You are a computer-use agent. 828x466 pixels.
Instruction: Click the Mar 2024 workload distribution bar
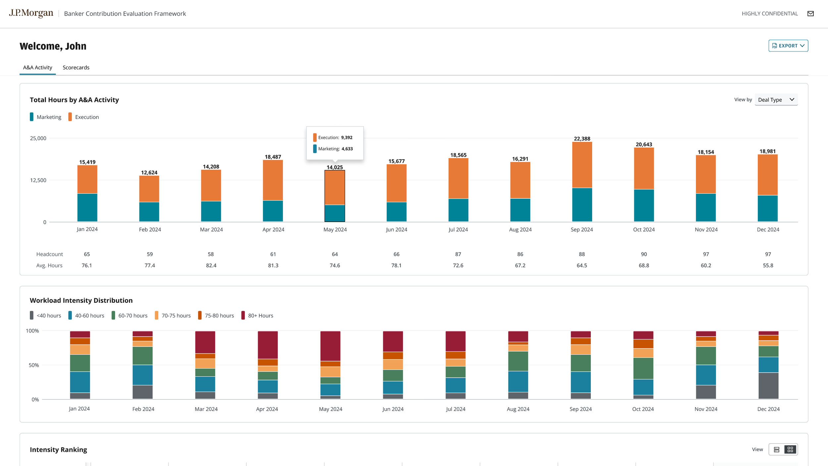pyautogui.click(x=205, y=365)
